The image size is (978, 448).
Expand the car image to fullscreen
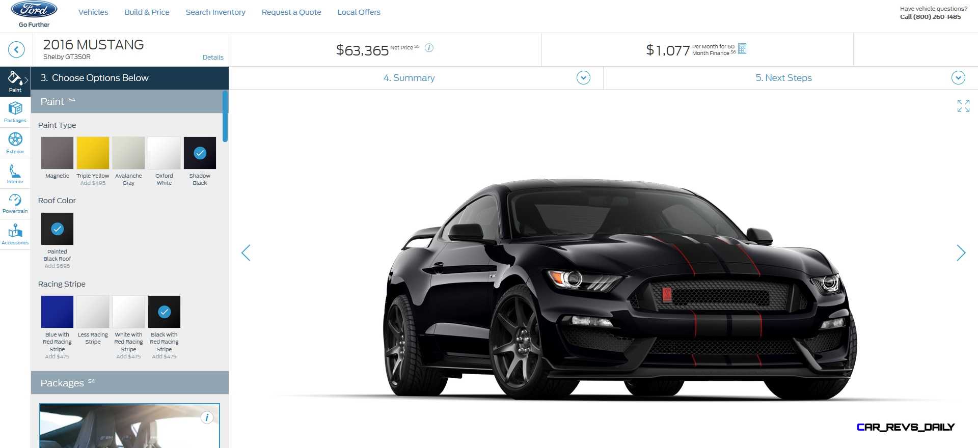point(963,106)
